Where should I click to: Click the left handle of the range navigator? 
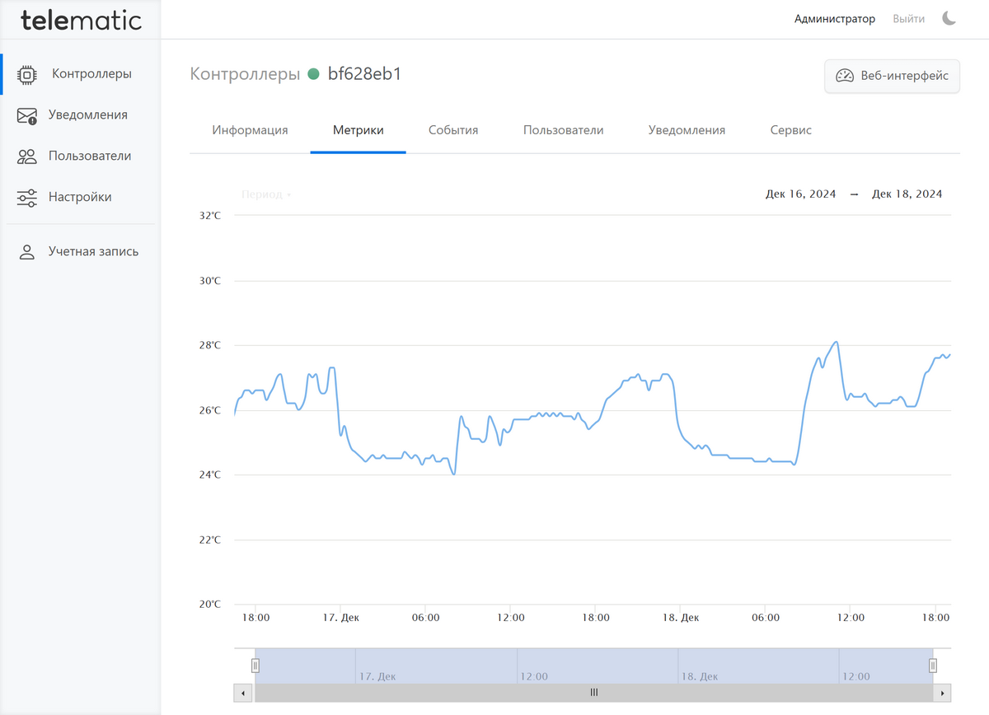click(255, 666)
